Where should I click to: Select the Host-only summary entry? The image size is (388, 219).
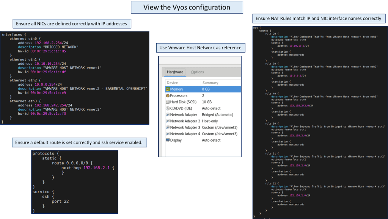tap(209, 121)
